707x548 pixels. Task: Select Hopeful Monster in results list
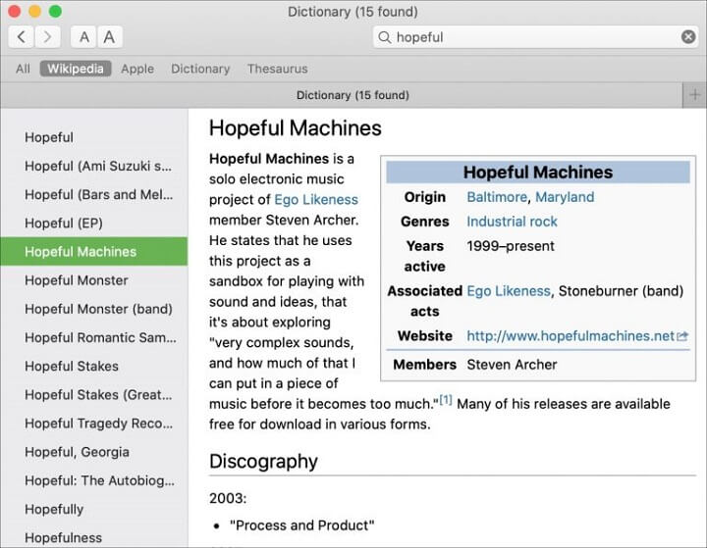(x=94, y=280)
